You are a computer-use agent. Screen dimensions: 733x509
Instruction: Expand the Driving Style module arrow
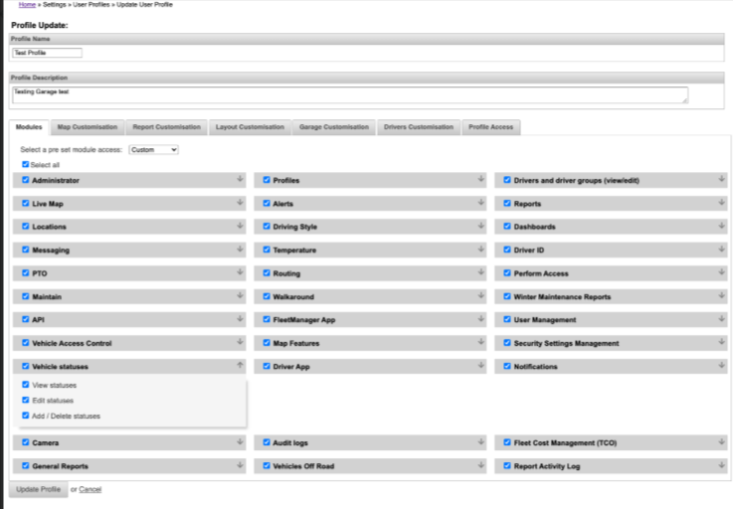480,226
